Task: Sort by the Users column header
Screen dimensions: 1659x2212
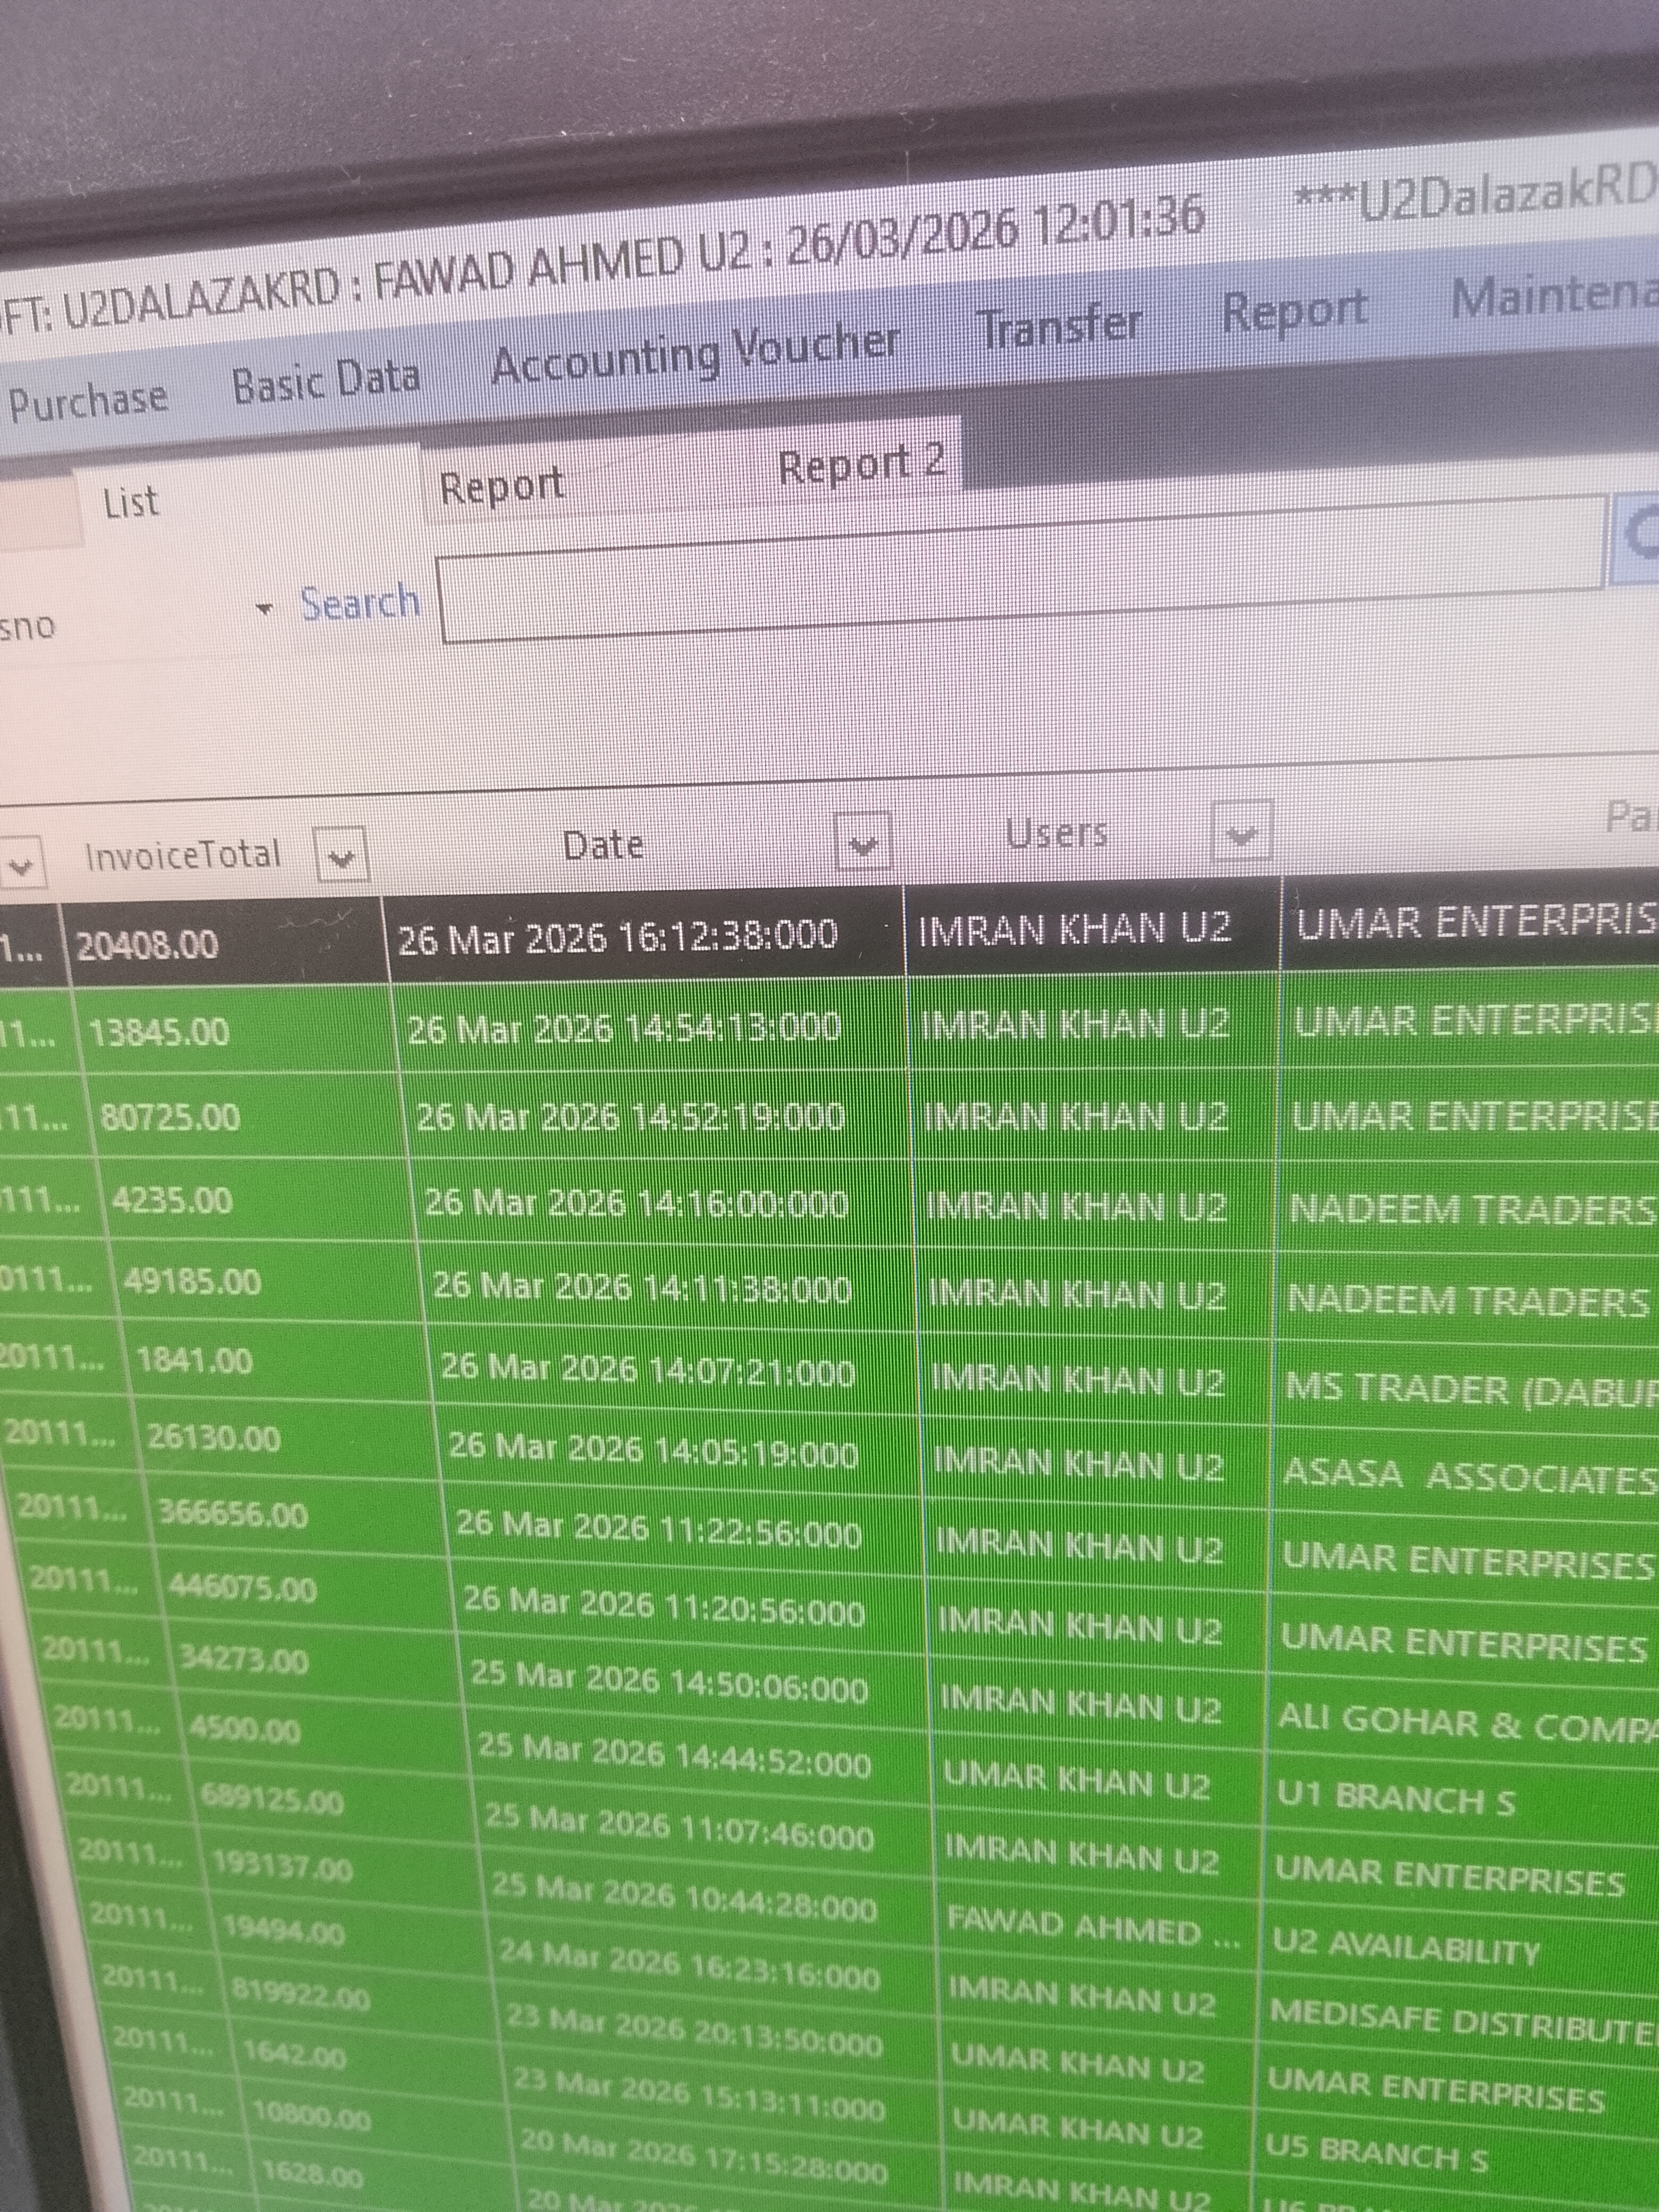Action: click(1057, 832)
